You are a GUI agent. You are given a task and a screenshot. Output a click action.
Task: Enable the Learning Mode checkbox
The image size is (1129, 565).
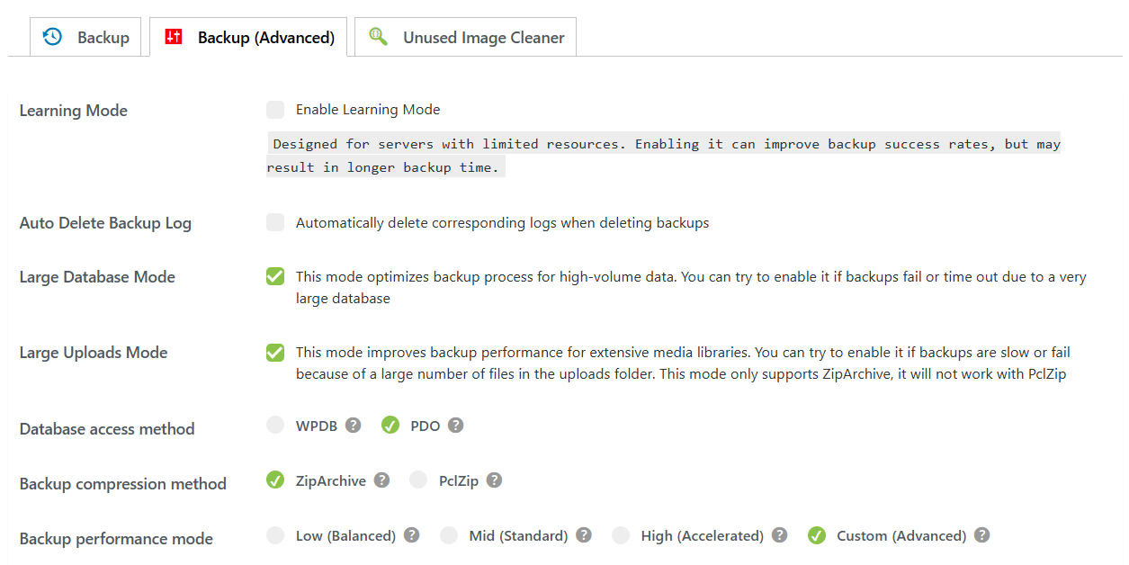click(x=275, y=110)
